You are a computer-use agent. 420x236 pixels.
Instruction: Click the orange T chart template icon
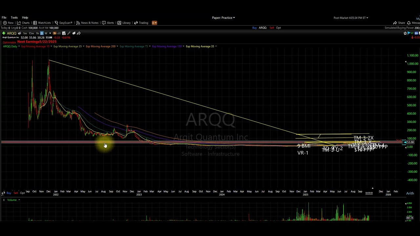[55, 33]
